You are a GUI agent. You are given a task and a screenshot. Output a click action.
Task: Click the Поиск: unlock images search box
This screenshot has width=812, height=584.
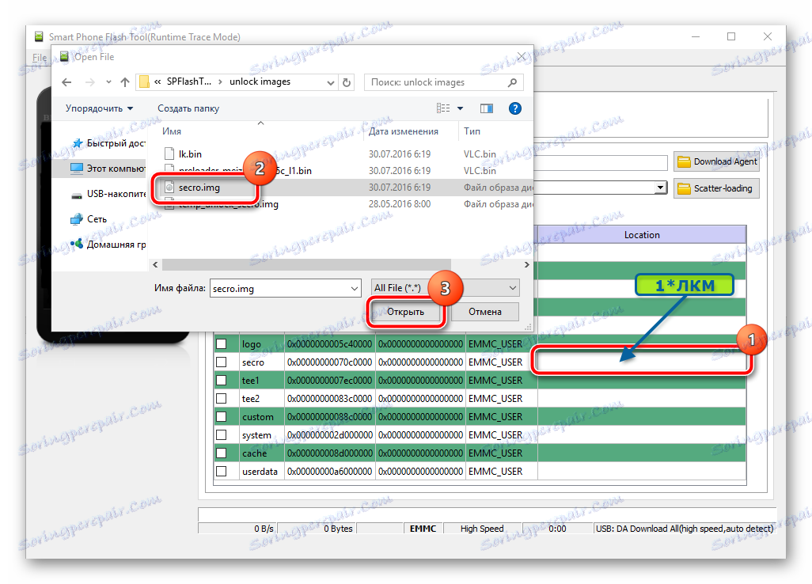point(444,82)
